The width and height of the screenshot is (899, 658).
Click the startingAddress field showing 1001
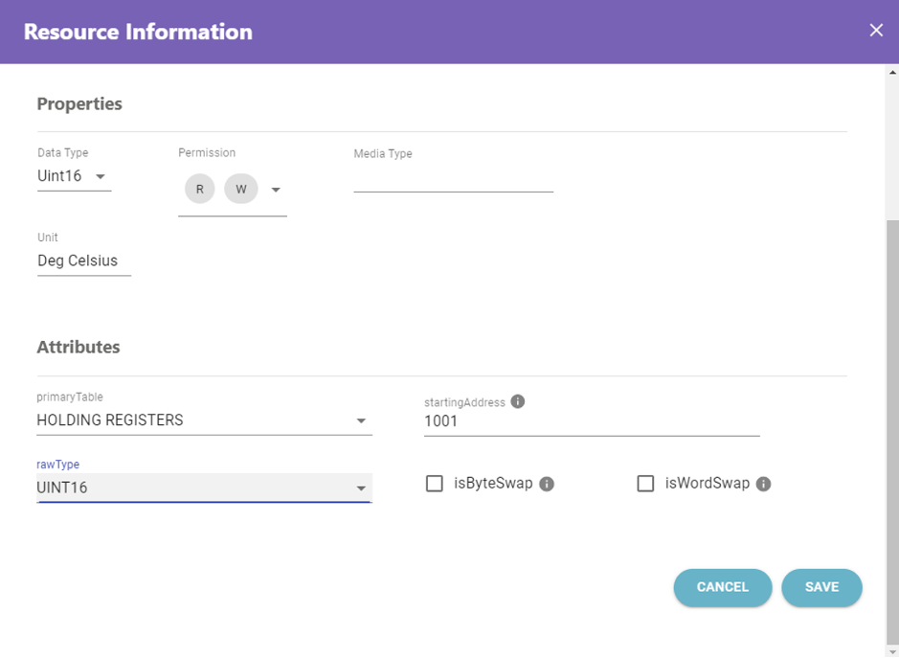click(591, 421)
